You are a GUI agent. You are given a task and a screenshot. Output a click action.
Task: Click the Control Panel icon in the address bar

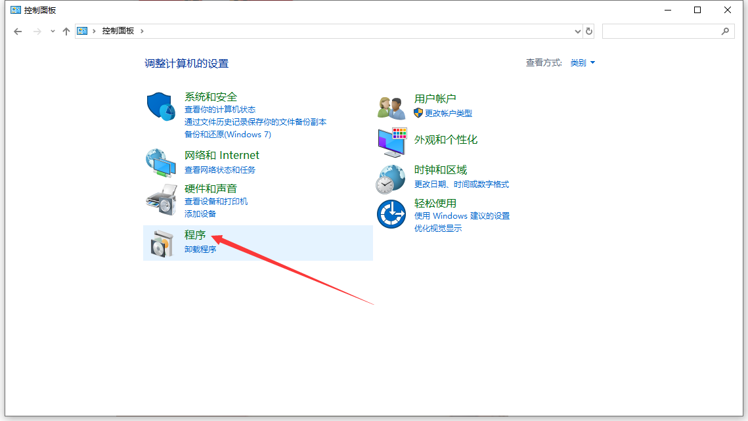[81, 30]
